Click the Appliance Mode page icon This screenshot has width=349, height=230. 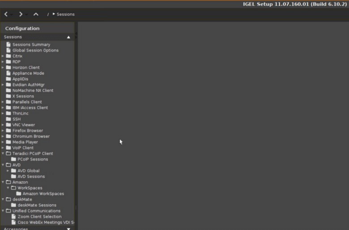coord(9,73)
